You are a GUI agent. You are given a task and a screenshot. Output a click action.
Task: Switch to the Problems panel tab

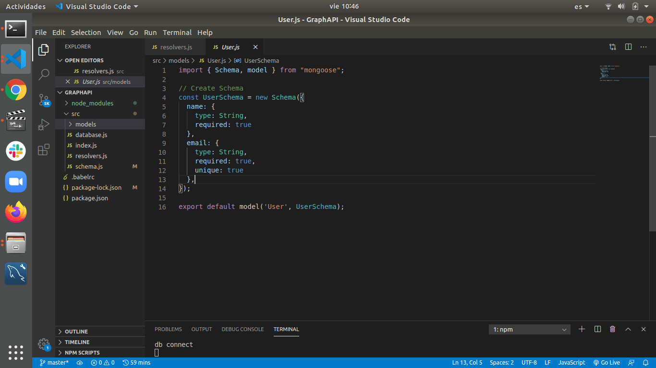point(168,329)
